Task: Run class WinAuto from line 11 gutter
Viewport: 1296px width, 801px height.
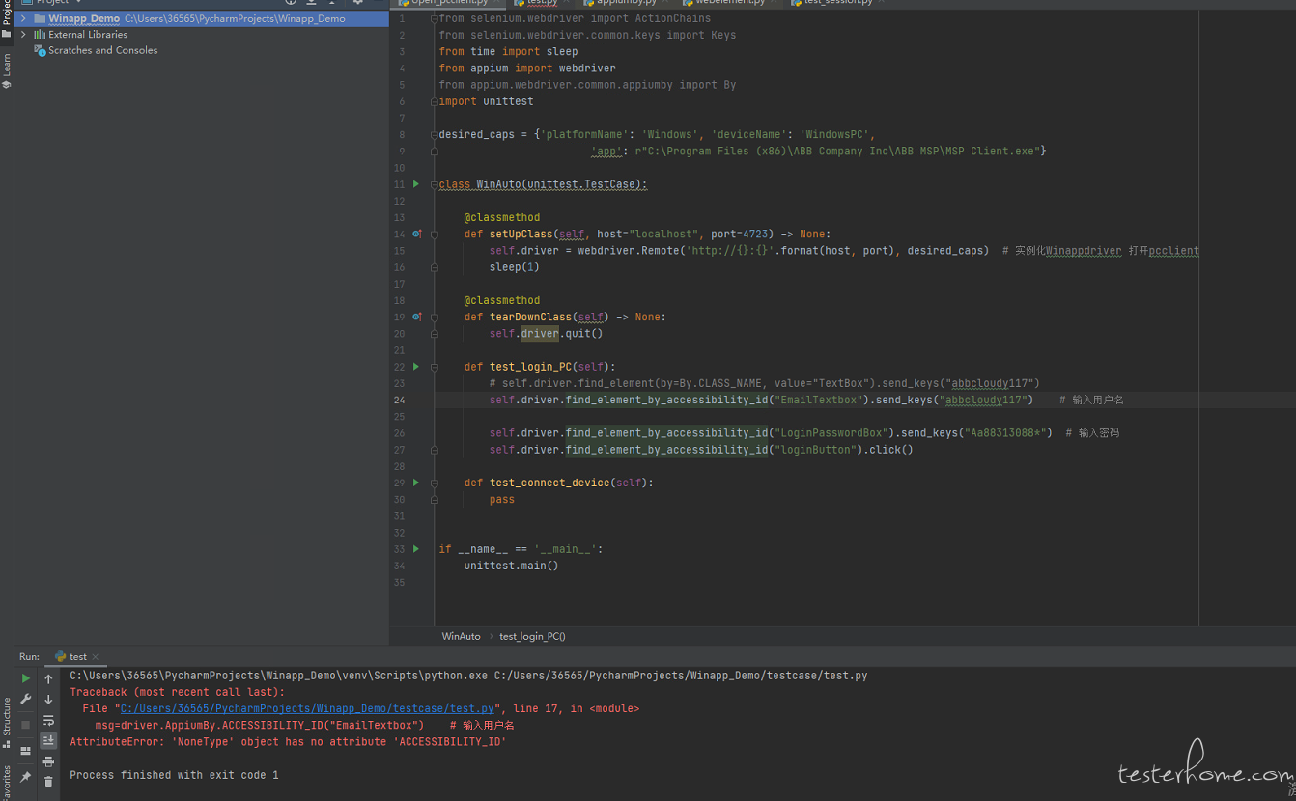Action: coord(416,183)
